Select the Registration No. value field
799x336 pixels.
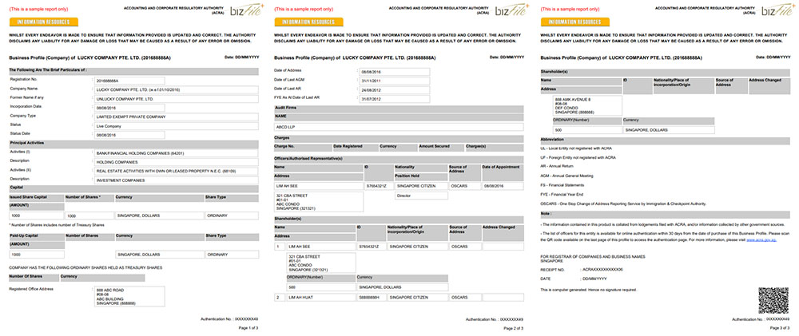[x=129, y=81]
